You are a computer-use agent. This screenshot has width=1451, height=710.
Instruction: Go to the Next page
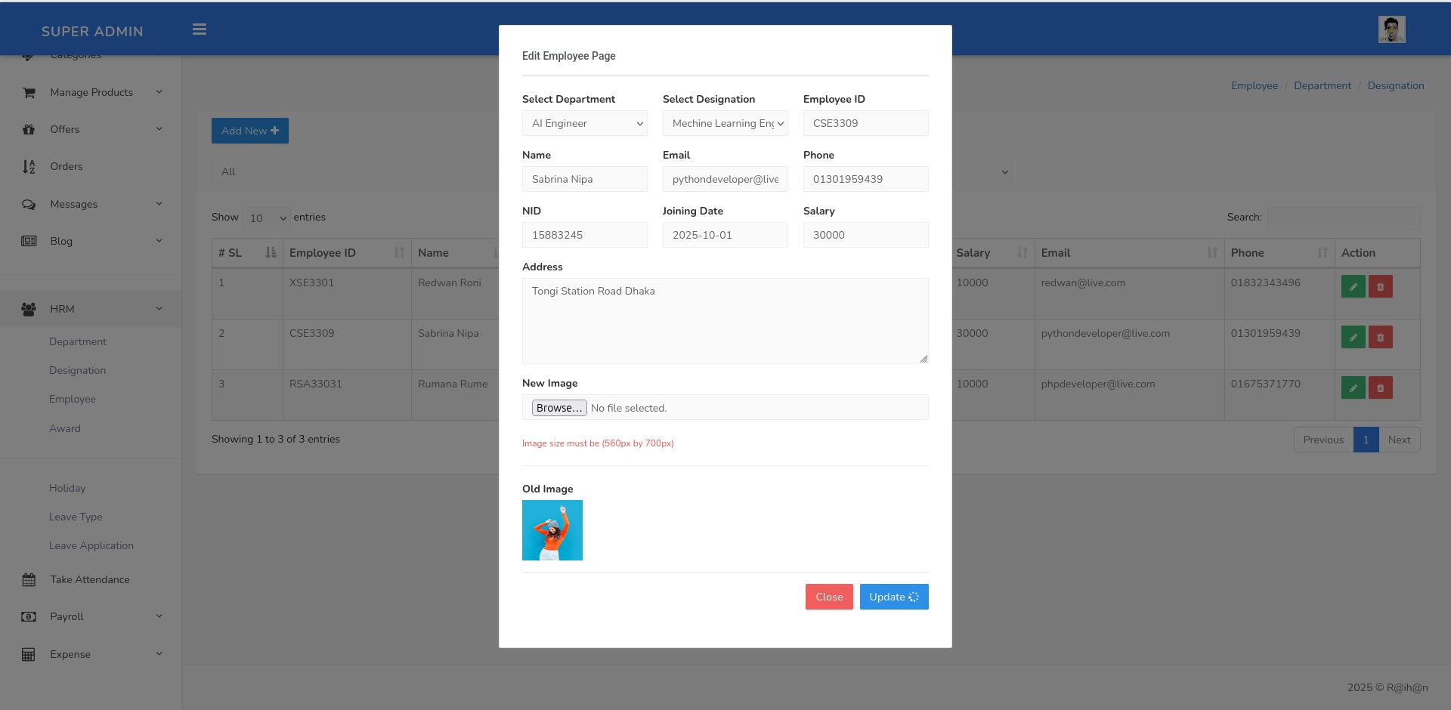(x=1399, y=440)
